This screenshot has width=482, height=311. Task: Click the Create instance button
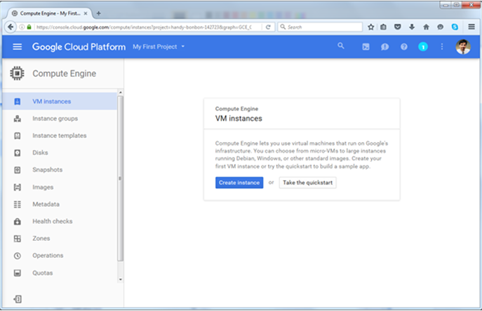click(239, 183)
